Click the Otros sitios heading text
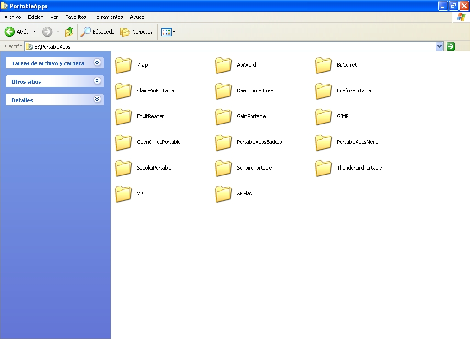The height and width of the screenshot is (339, 470). [26, 82]
